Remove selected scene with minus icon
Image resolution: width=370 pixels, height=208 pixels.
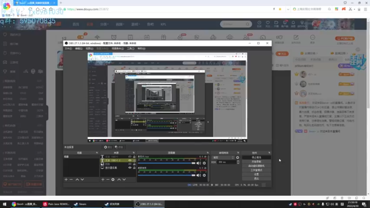(71, 179)
